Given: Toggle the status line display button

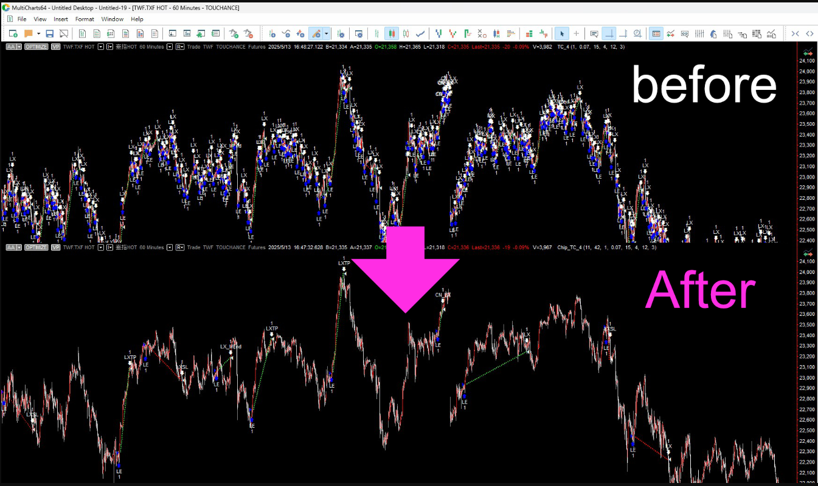Looking at the screenshot, I should [x=656, y=33].
